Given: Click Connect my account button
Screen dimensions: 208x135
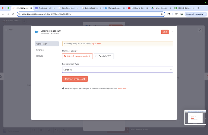Looking at the screenshot, I should [x=75, y=79].
